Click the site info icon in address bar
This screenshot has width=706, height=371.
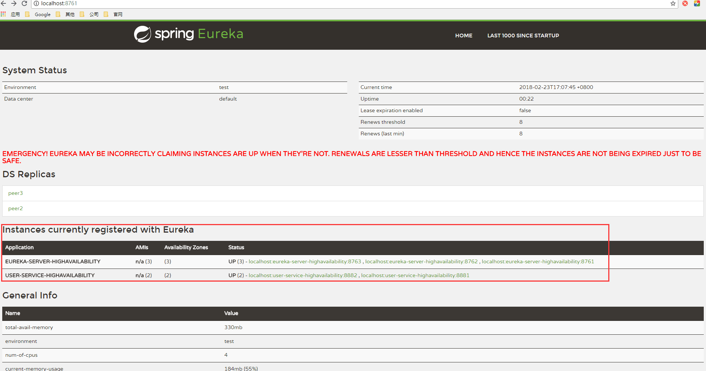(x=36, y=3)
